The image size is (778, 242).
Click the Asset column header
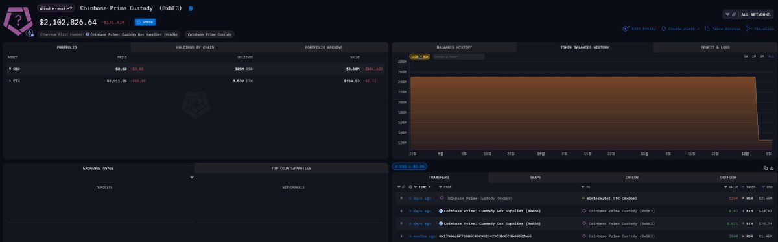[x=12, y=57]
